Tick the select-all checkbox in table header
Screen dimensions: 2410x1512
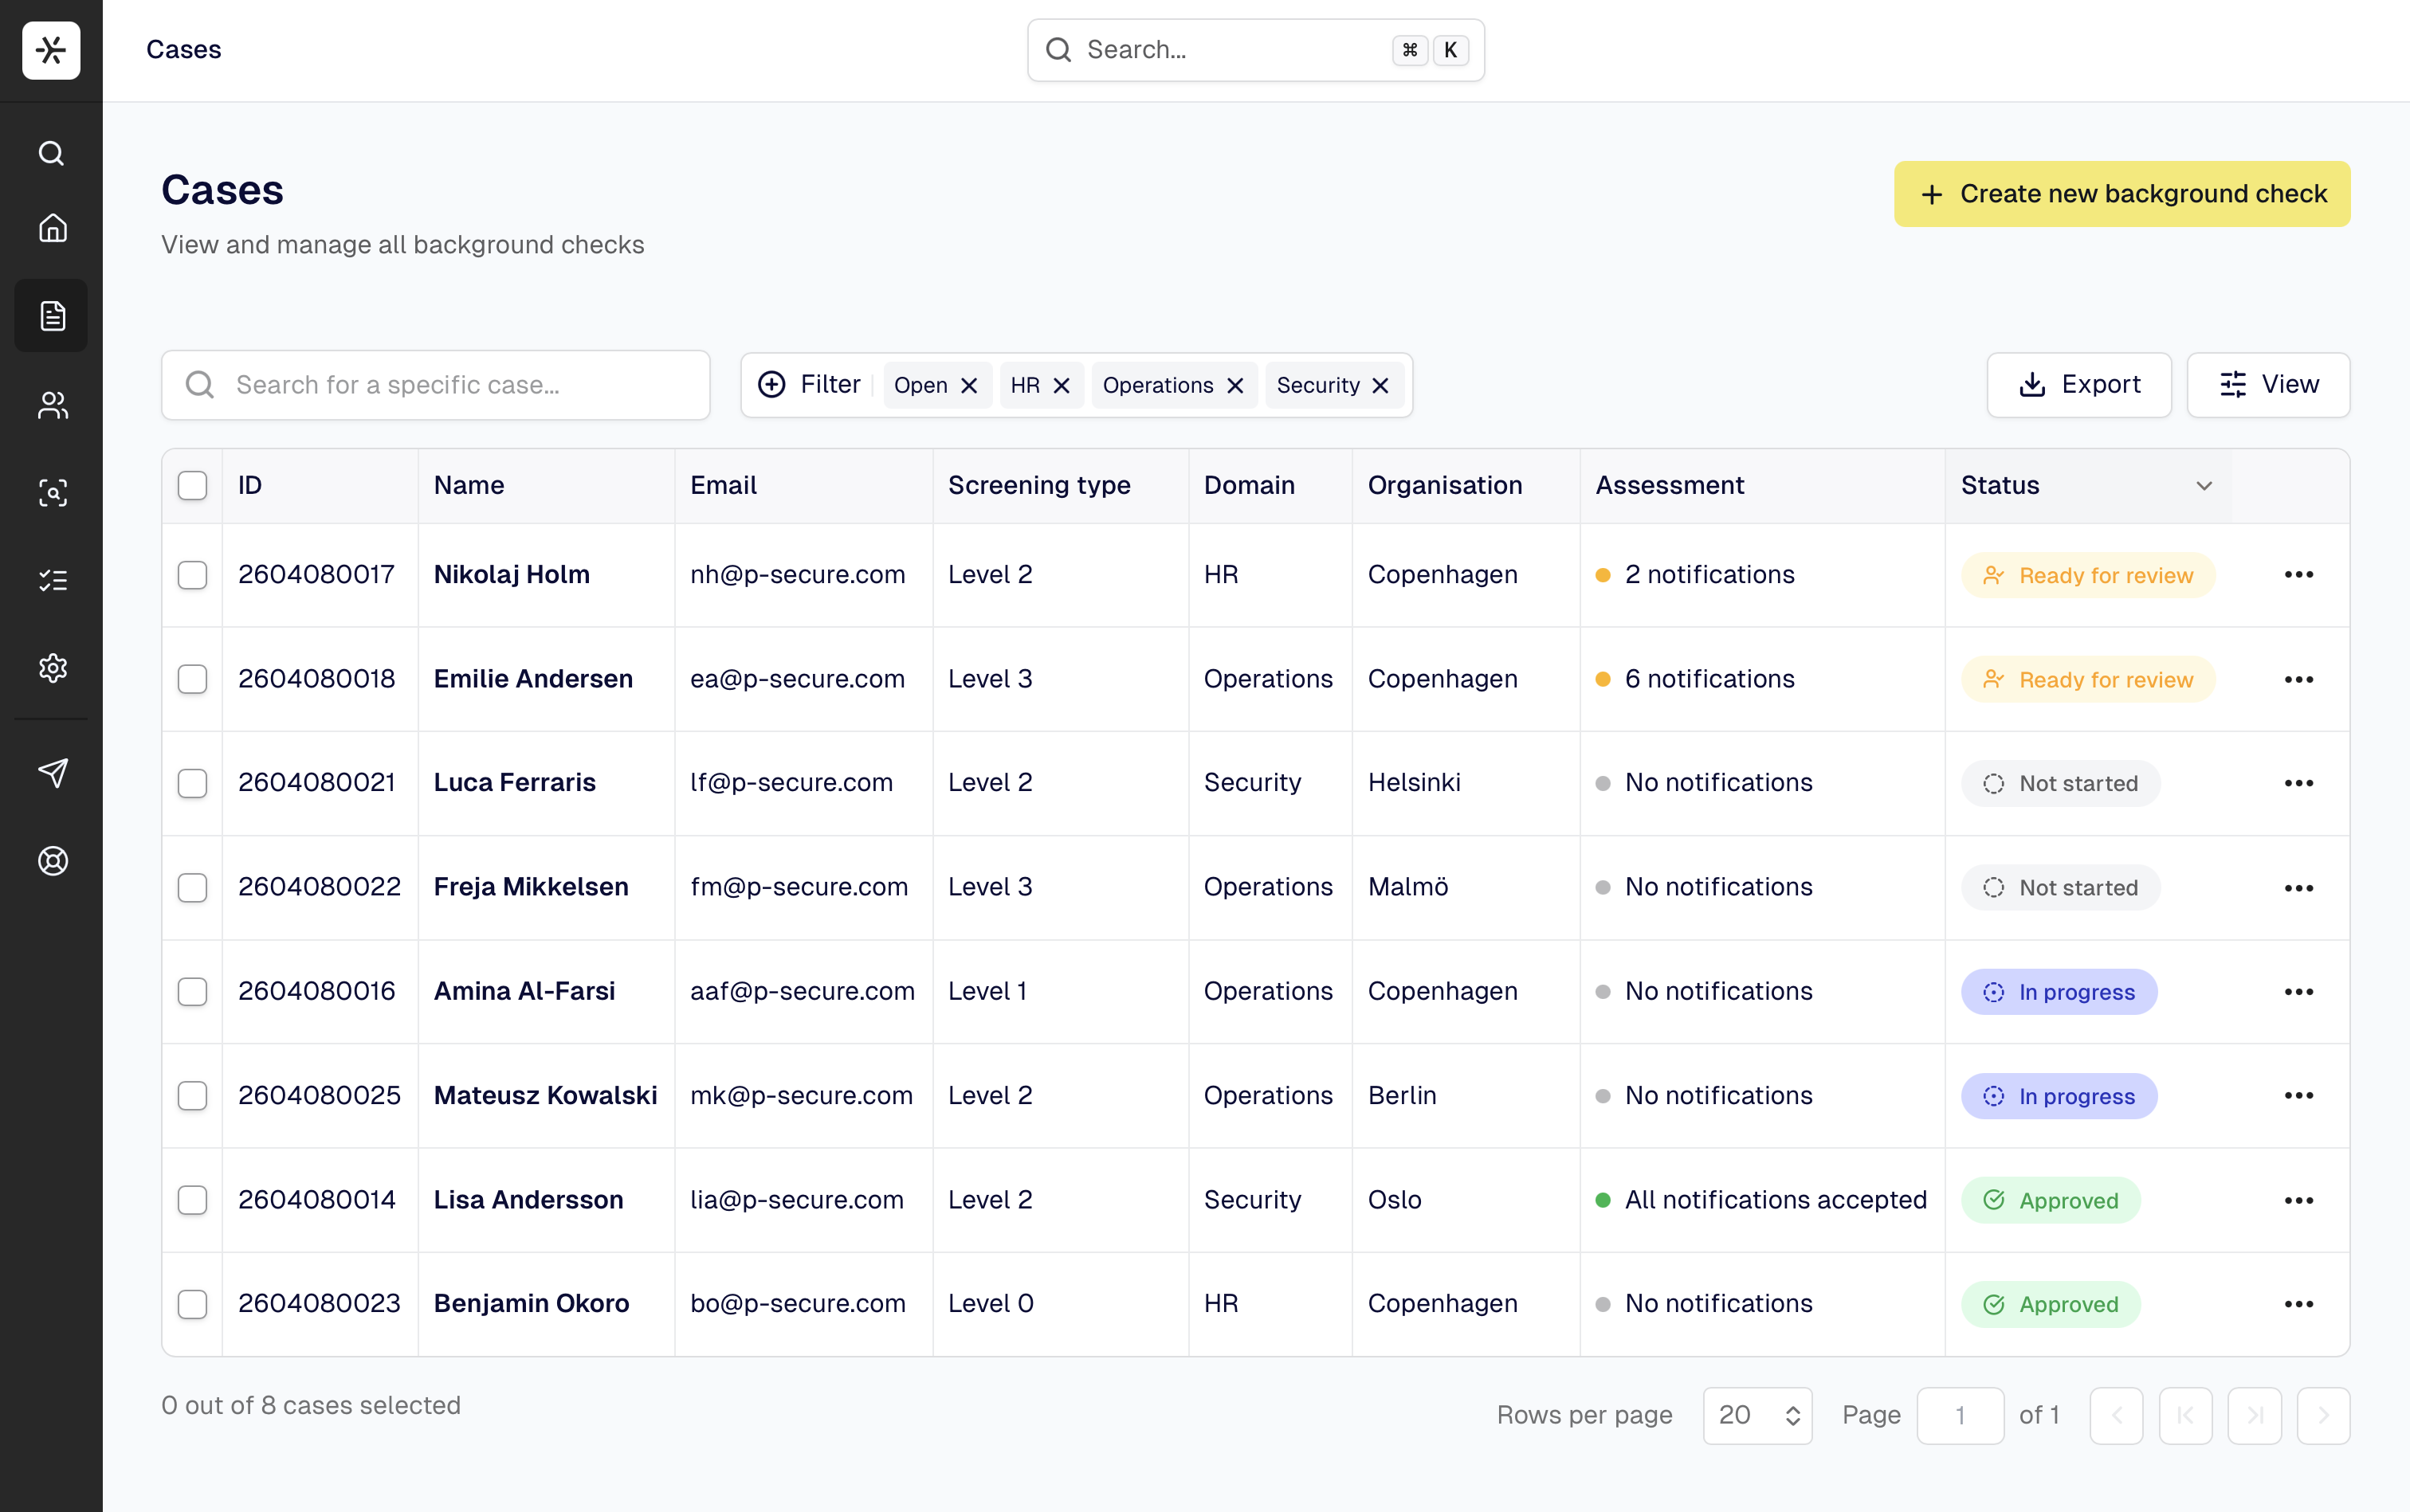pos(192,486)
